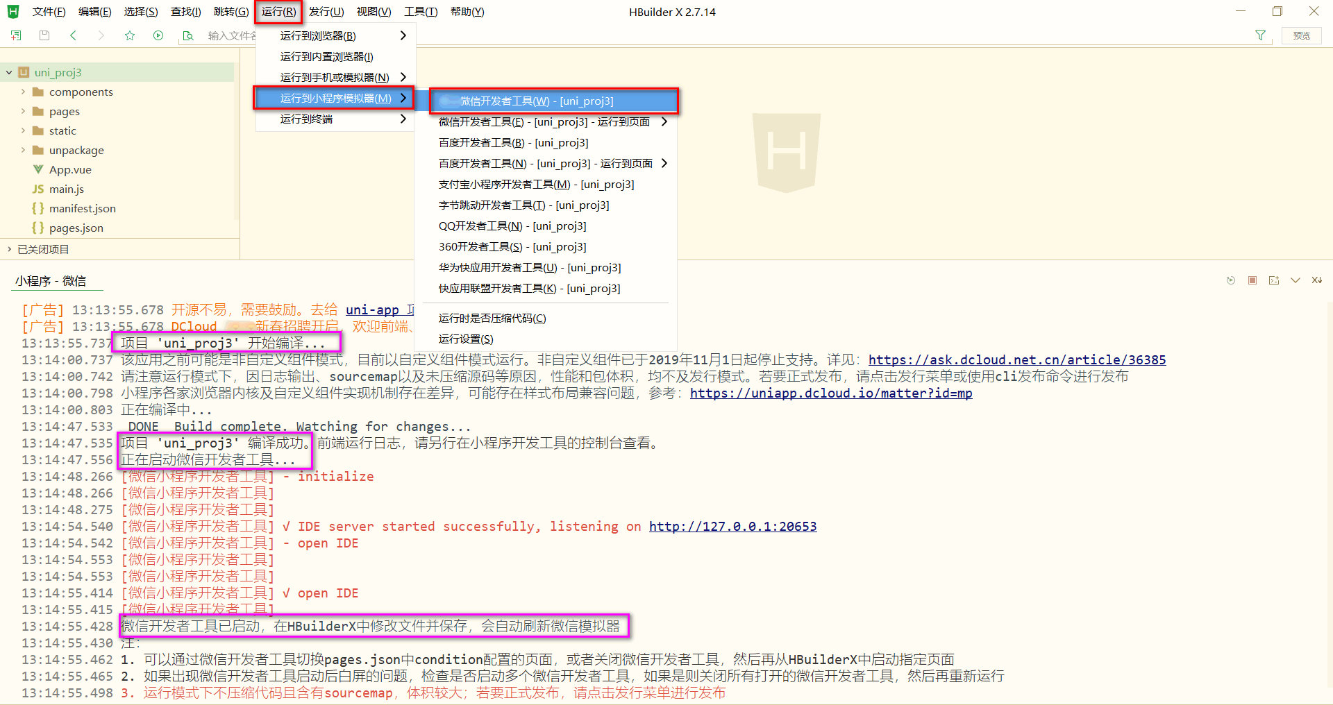
Task: Select 运行到小程序模拟器(M) menu entry
Action: click(x=335, y=98)
